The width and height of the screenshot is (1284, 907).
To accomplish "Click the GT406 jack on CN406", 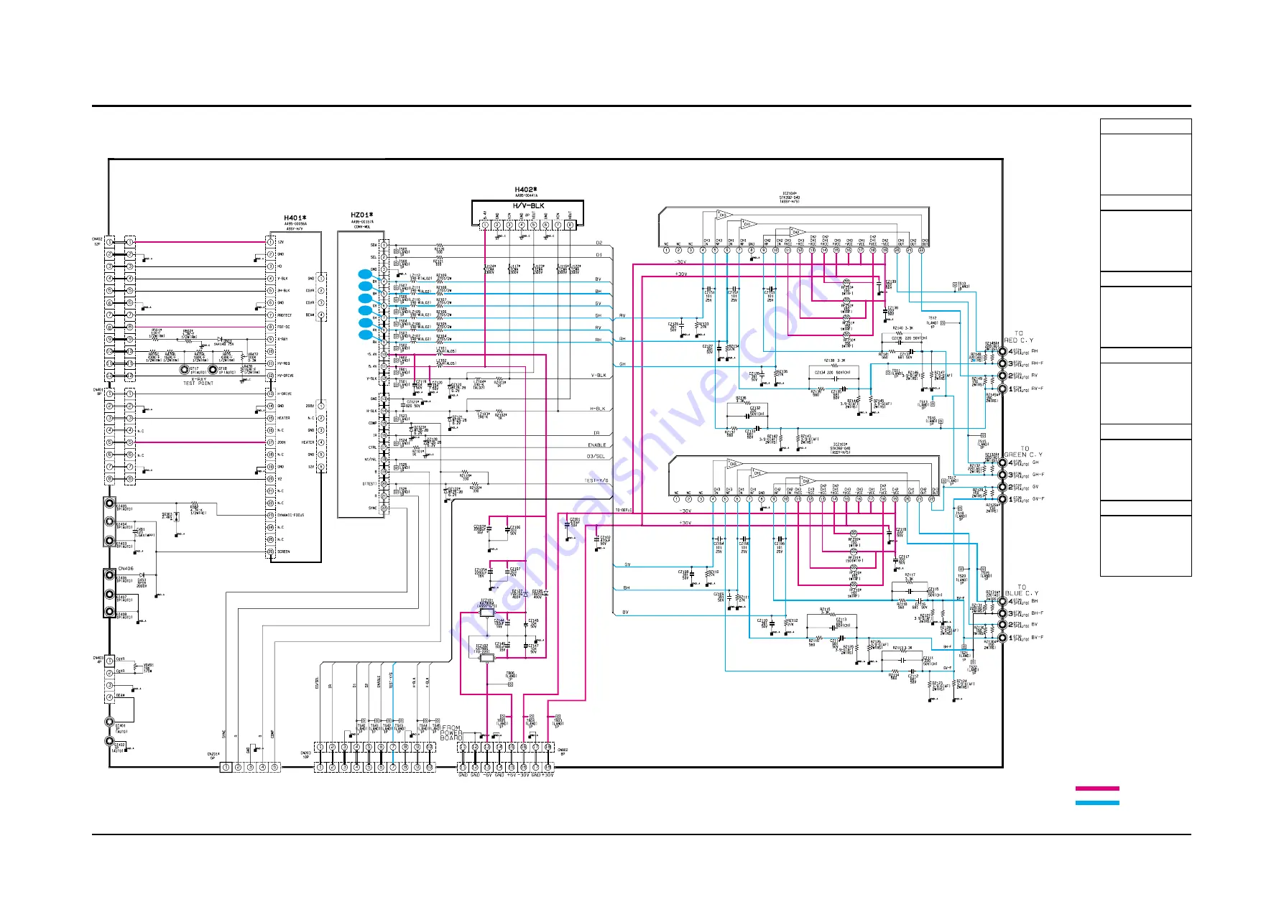I will pyautogui.click(x=110, y=575).
